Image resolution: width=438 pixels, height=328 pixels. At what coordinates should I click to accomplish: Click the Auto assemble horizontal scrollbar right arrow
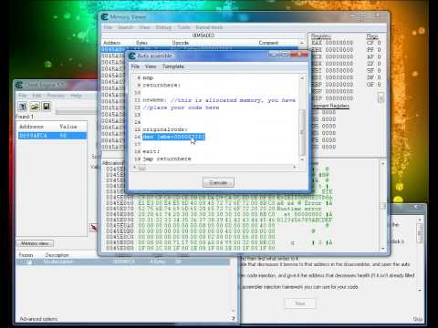(294, 167)
